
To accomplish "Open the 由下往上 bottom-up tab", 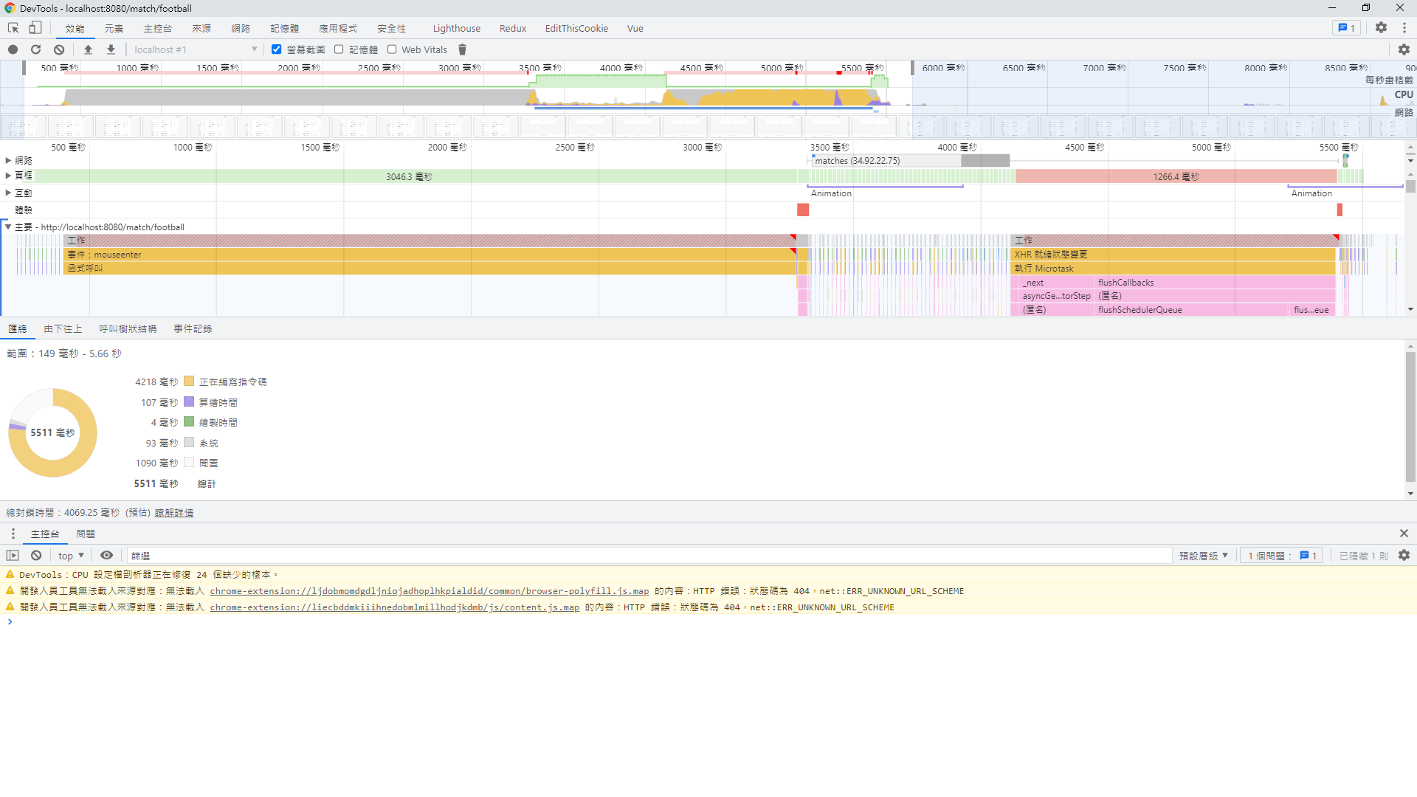I will pyautogui.click(x=63, y=329).
